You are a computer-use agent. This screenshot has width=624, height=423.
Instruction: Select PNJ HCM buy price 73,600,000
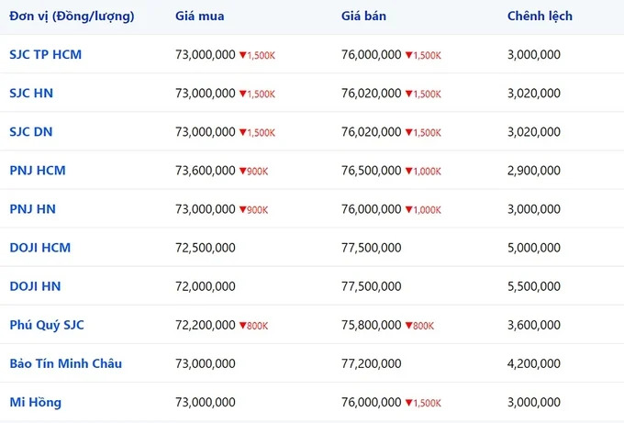pyautogui.click(x=206, y=171)
